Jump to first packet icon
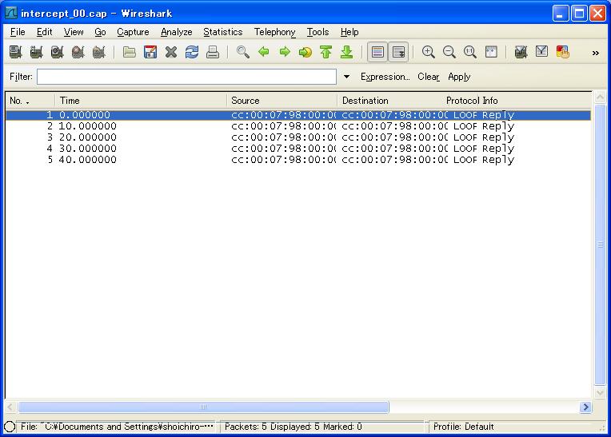Image resolution: width=611 pixels, height=437 pixels. click(325, 52)
